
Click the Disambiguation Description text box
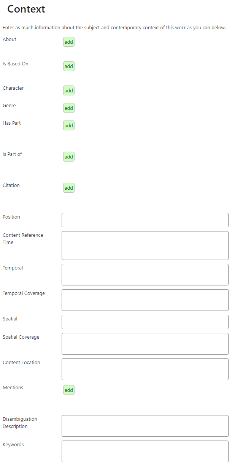click(x=145, y=426)
